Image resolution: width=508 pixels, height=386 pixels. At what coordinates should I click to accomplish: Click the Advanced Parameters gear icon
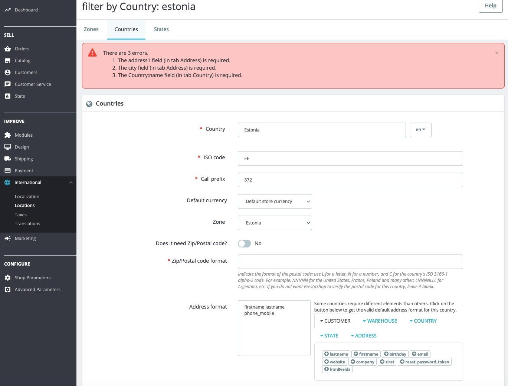tap(7, 290)
